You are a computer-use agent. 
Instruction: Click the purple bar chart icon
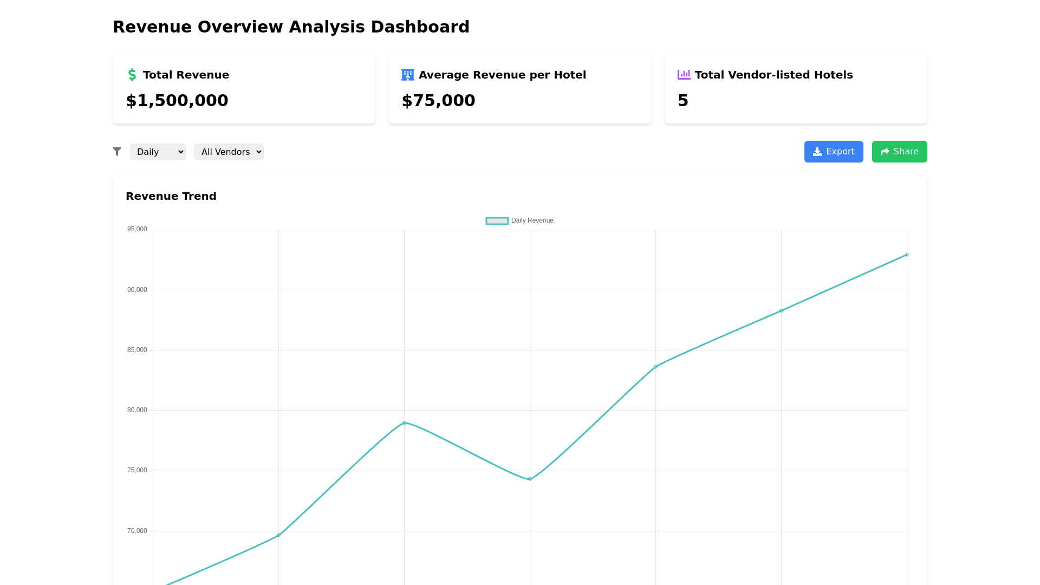coord(684,75)
